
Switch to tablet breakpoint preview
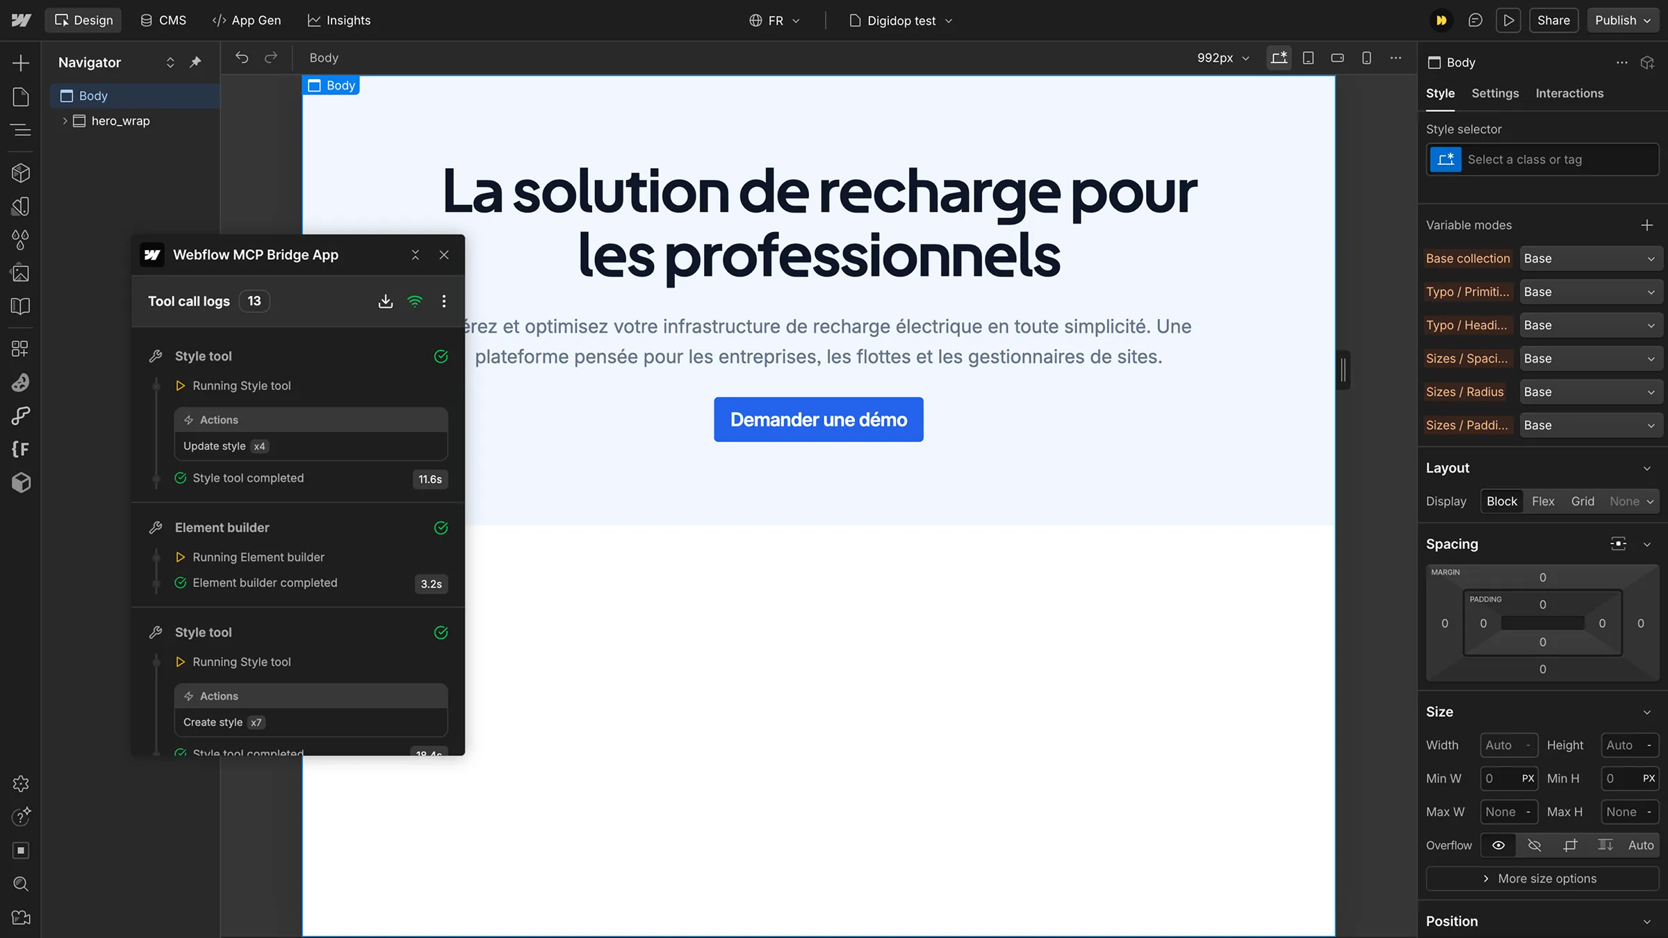click(1309, 58)
